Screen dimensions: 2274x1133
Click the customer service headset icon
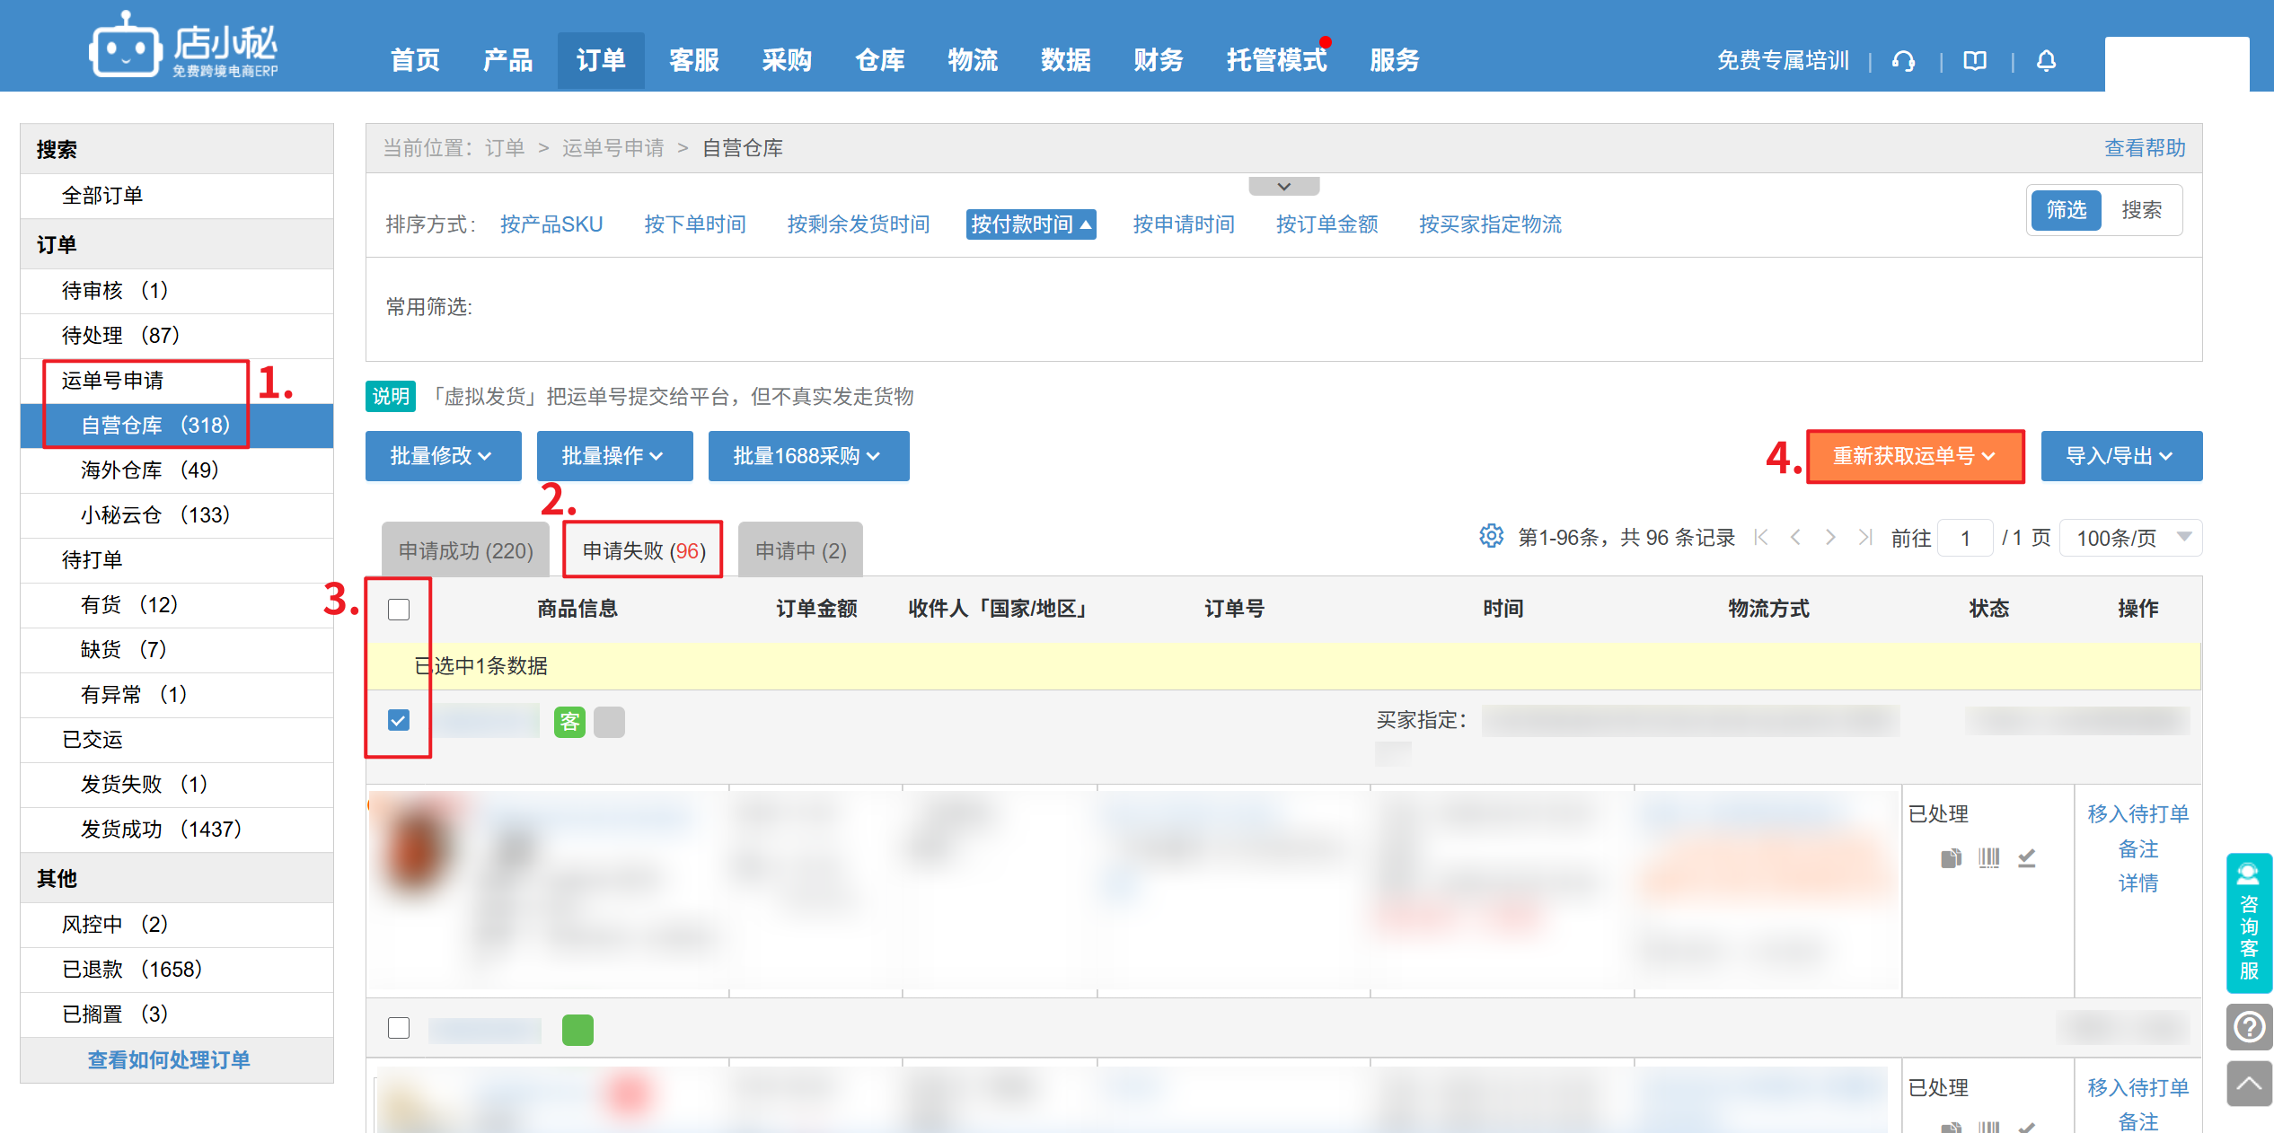pyautogui.click(x=1903, y=61)
